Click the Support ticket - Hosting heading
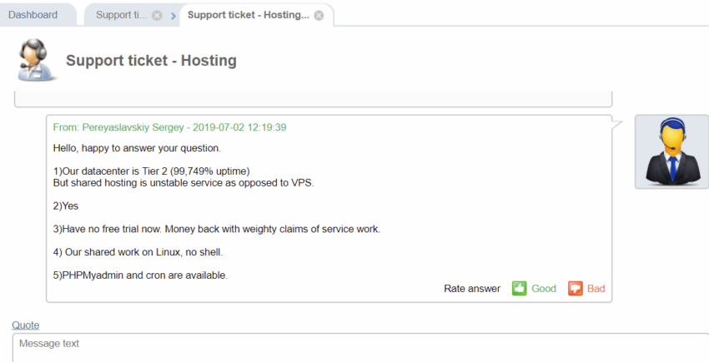The height and width of the screenshot is (362, 709). tap(151, 61)
